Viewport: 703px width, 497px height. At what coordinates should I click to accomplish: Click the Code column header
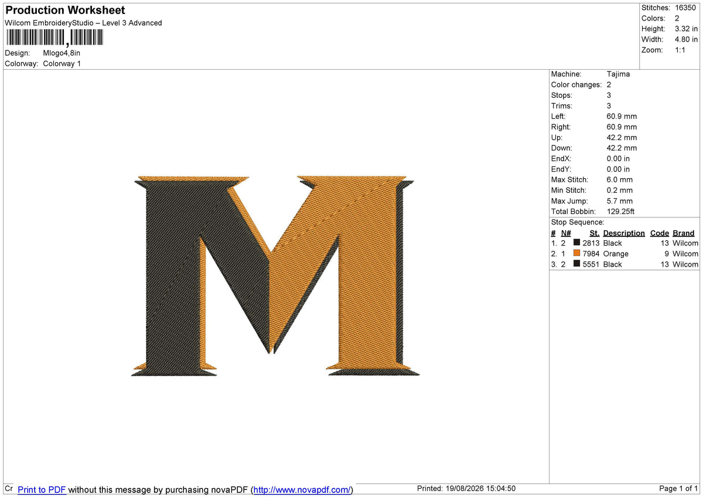[660, 233]
